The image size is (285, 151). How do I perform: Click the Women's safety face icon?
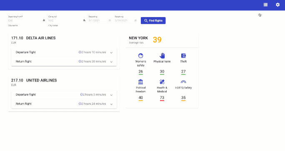point(141,56)
